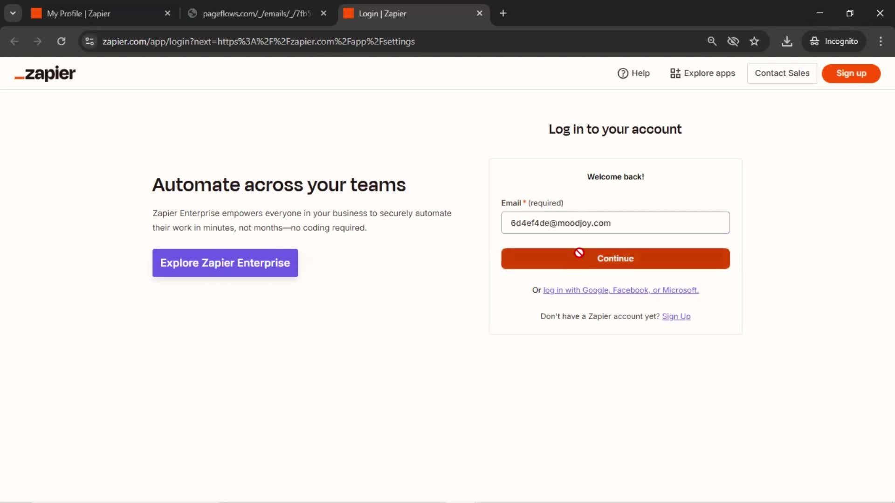Close the My Profile | Zapier tab

coord(167,14)
